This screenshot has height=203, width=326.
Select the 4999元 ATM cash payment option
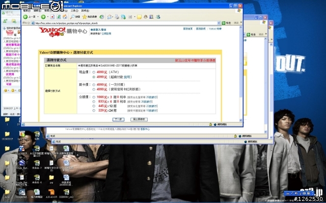94,72
